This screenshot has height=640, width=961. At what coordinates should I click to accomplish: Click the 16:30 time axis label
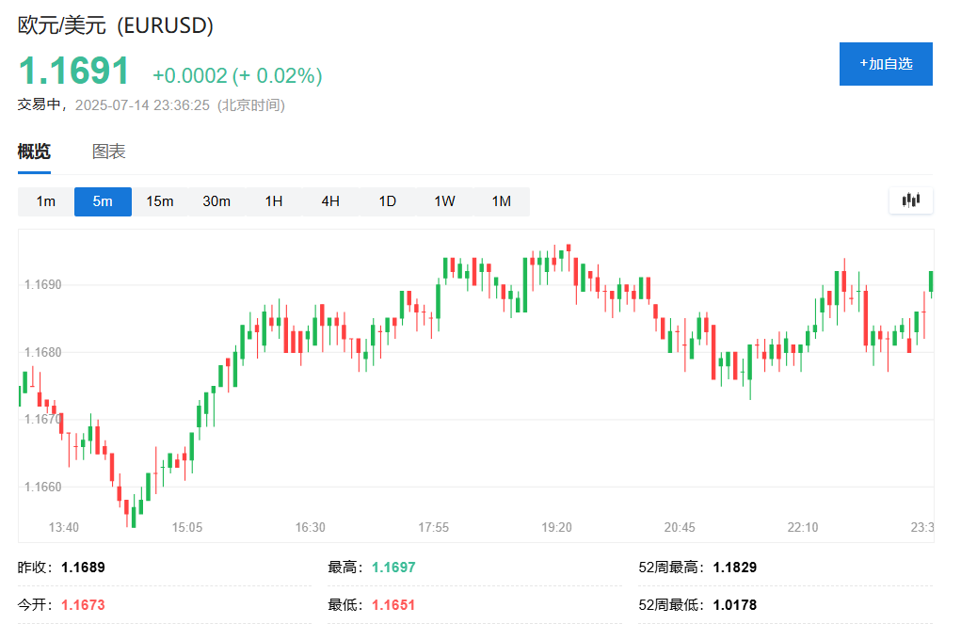(310, 527)
